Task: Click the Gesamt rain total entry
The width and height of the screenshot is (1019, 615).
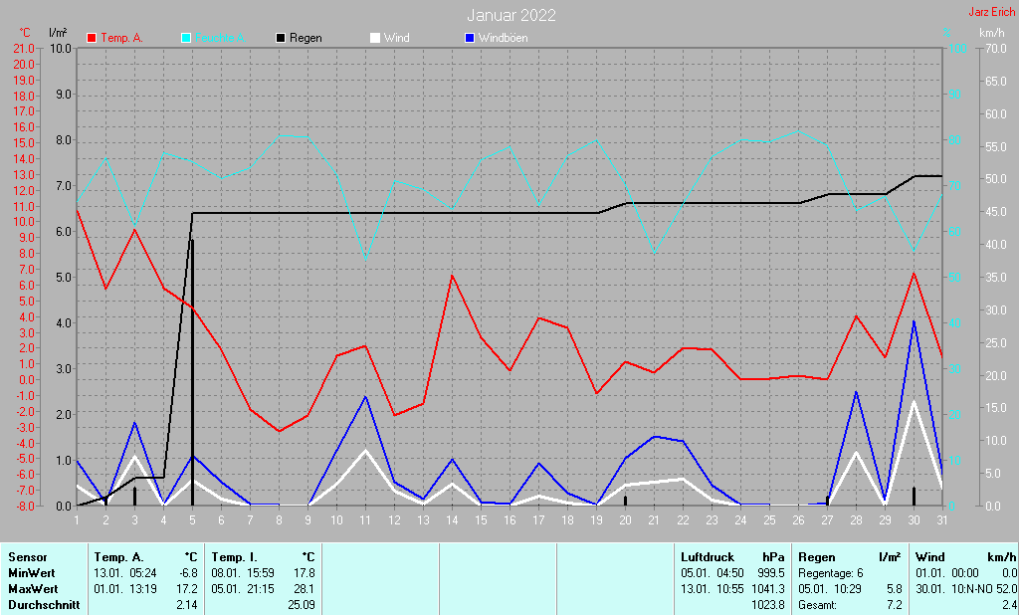Action: (817, 605)
